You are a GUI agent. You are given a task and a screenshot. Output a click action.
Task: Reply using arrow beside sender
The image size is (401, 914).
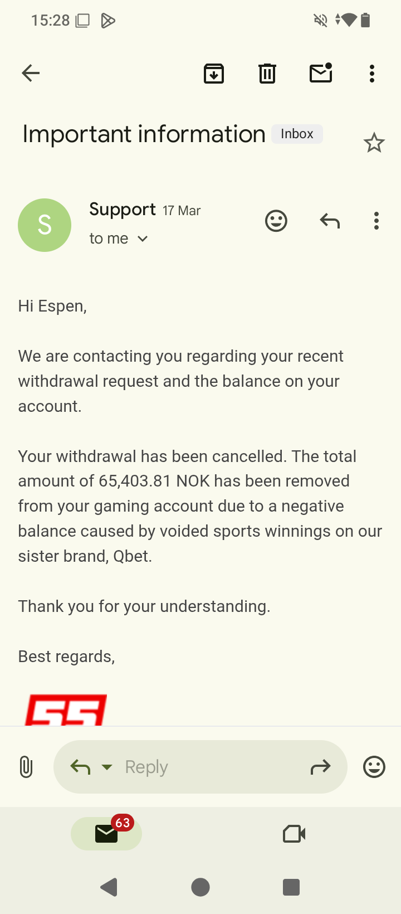click(330, 221)
